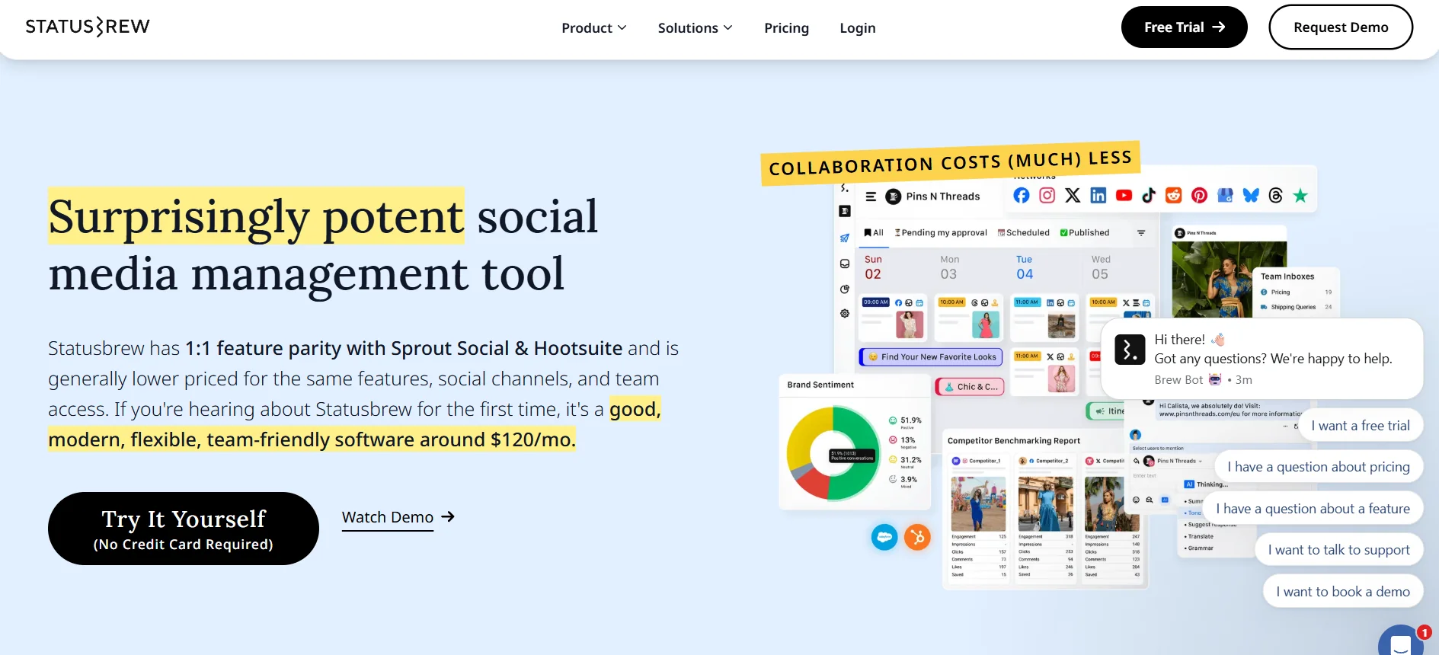Click the Statusbrew logo

click(x=88, y=27)
